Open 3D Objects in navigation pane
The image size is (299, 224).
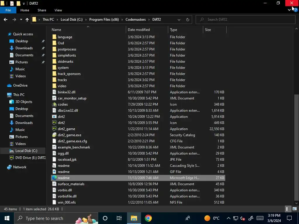click(x=24, y=102)
